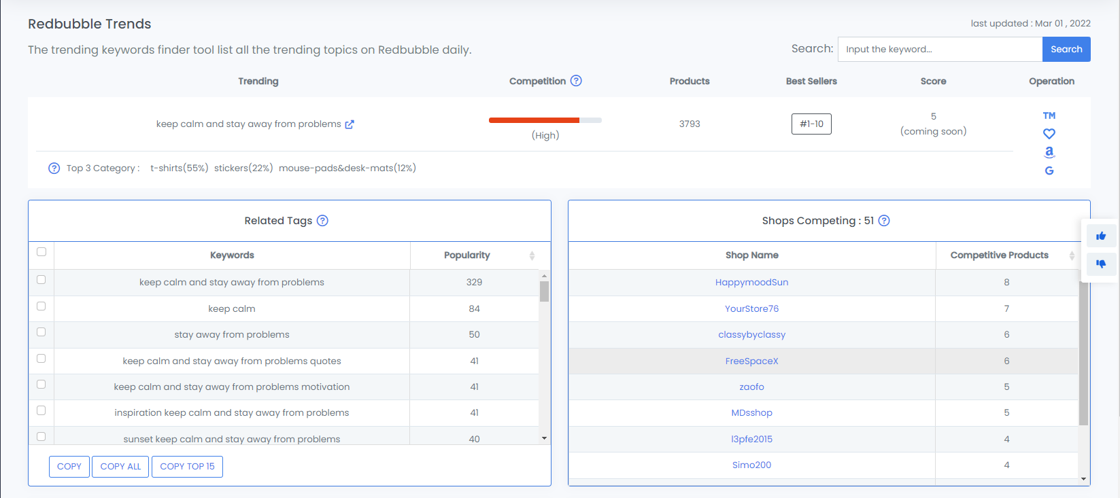
Task: Check the 'keep calm' keyword row
Action: (x=41, y=306)
